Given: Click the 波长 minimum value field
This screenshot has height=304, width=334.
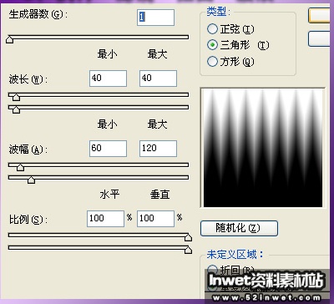Looking at the screenshot, I should click(x=108, y=79).
